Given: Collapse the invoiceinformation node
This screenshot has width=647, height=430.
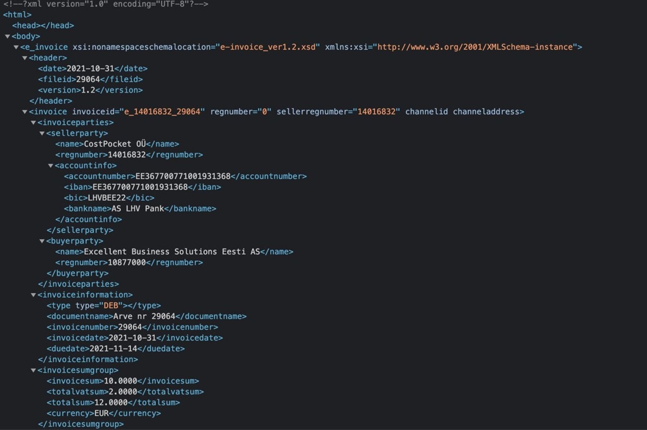Looking at the screenshot, I should point(33,295).
